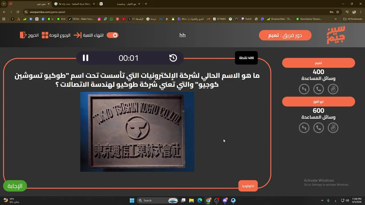Use تميم team's swap-arrows lifeline
This screenshot has width=365, height=205.
(304, 89)
